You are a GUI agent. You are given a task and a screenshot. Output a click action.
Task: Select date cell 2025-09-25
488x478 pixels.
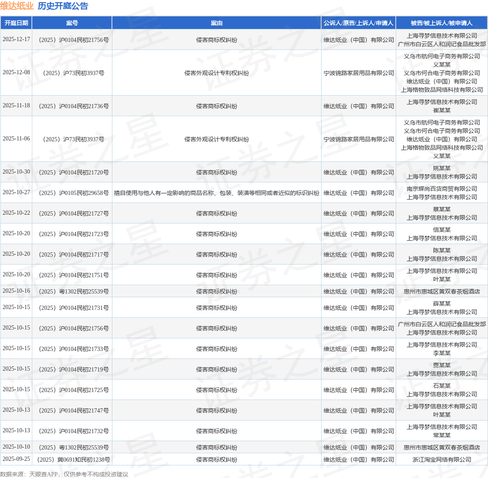(x=16, y=459)
